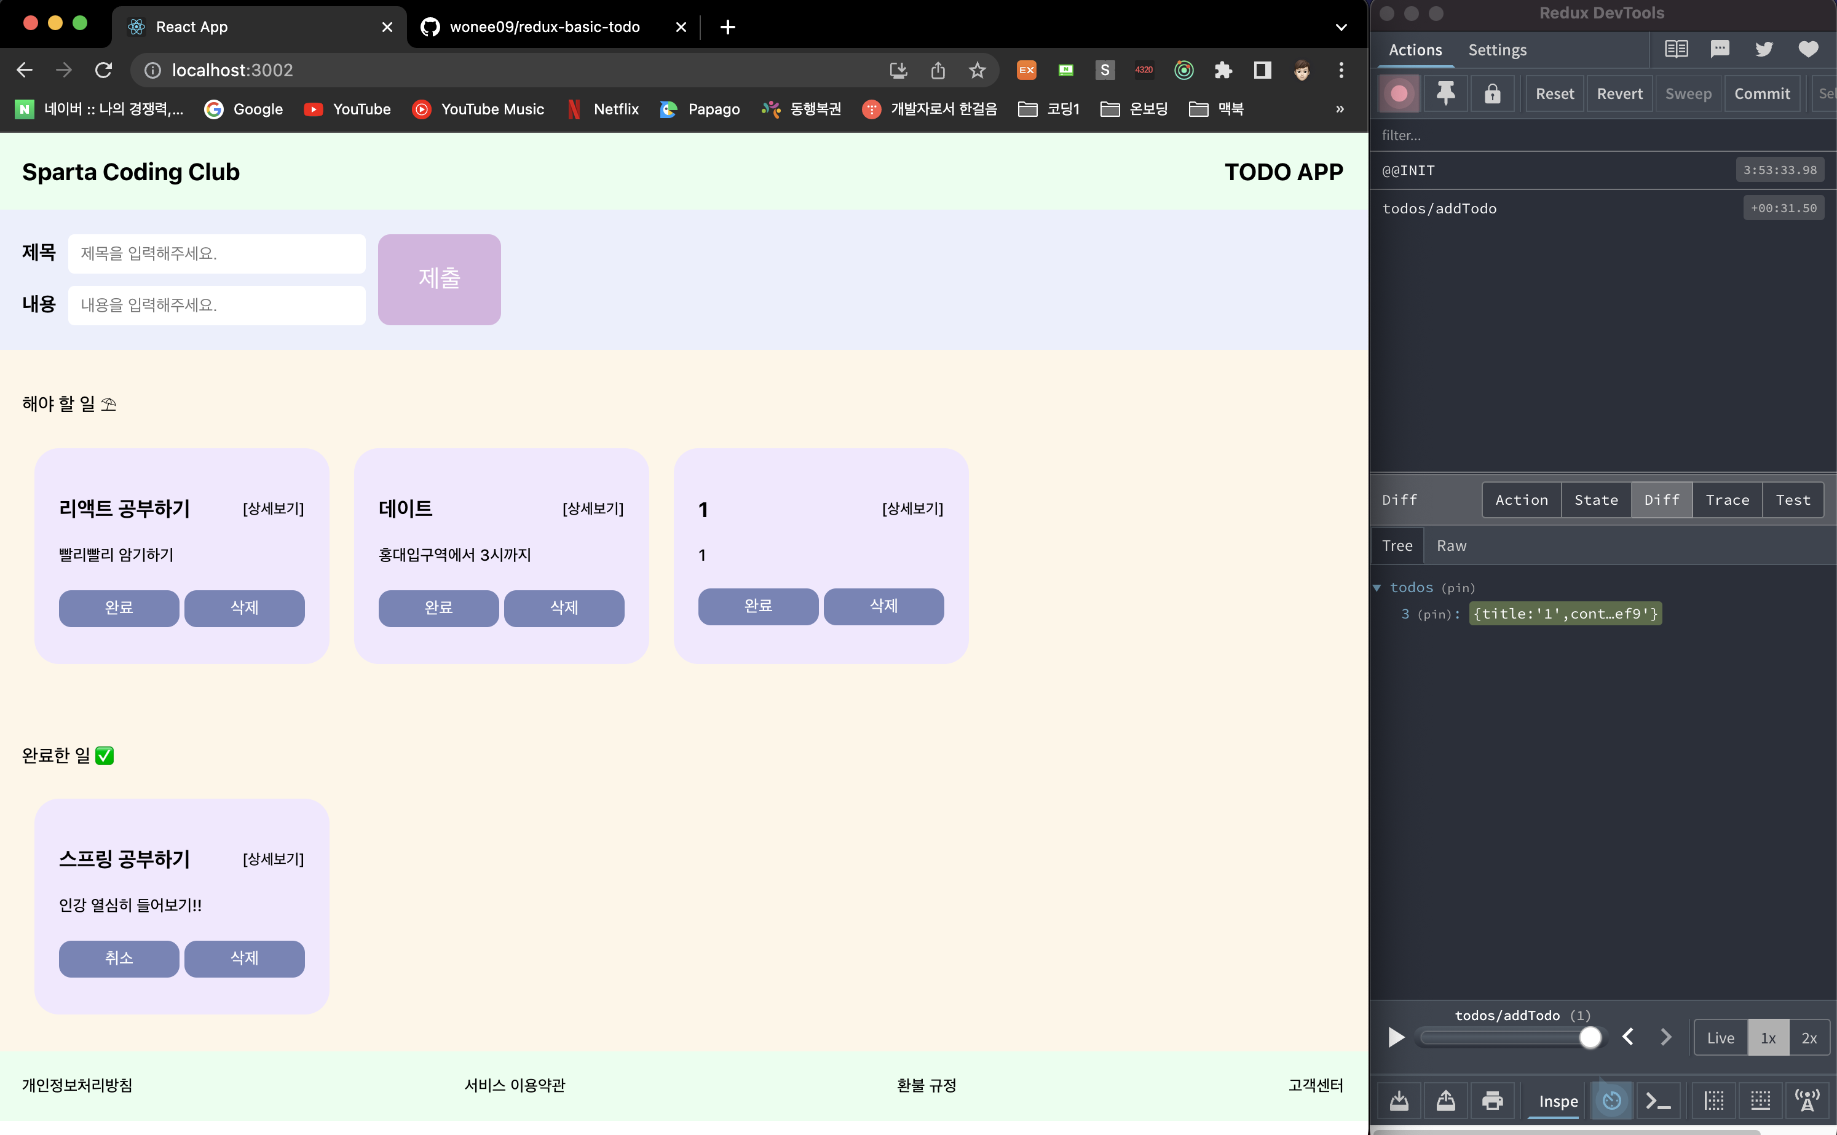The width and height of the screenshot is (1837, 1135).
Task: Click 상세보기 link on 스프링 공부하기 card
Action: [273, 859]
